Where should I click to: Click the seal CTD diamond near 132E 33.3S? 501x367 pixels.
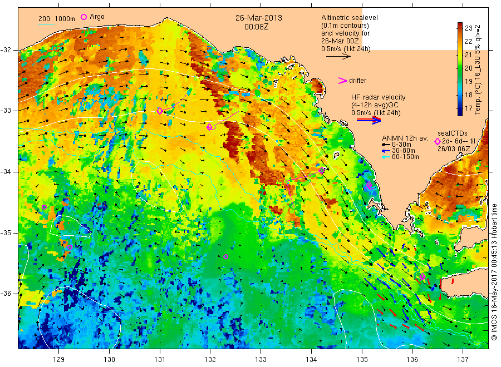pyautogui.click(x=209, y=127)
